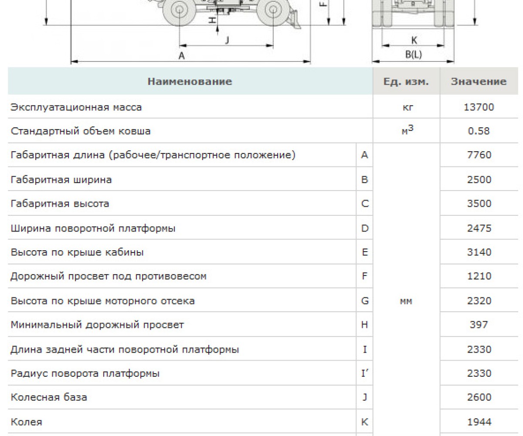Image resolution: width=523 pixels, height=436 pixels.
Task: Select the overall length value 7760
Action: pyautogui.click(x=479, y=155)
